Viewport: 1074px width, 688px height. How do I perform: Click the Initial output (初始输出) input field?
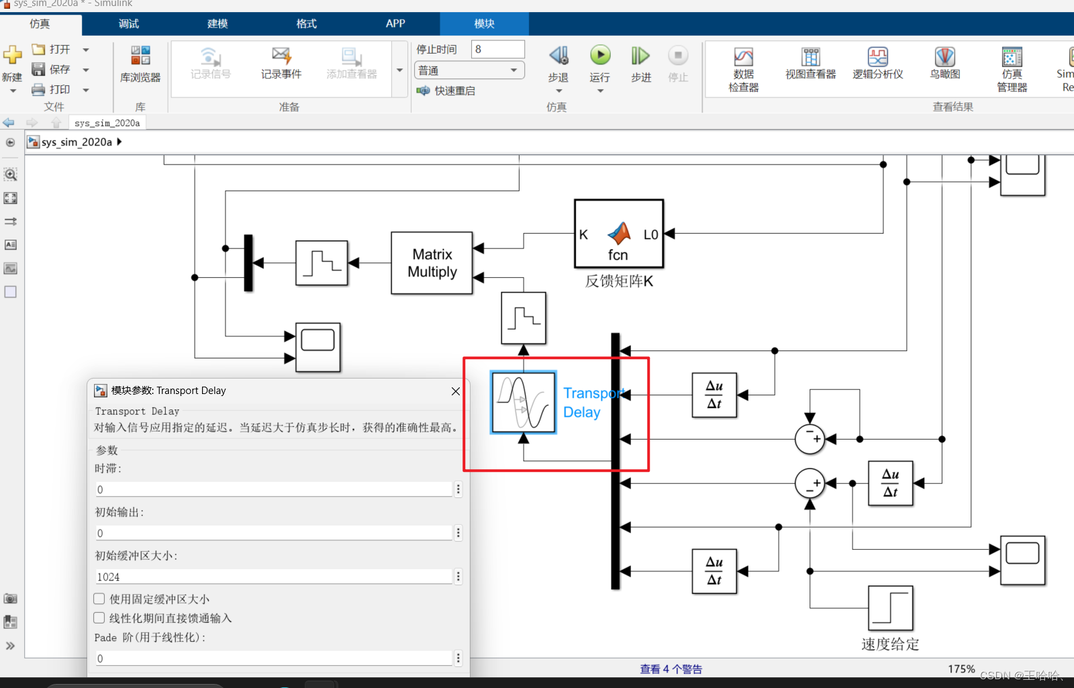(x=274, y=533)
